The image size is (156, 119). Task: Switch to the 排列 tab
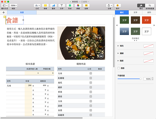[x=149, y=12]
